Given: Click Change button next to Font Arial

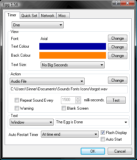Looking at the screenshot, I should (118, 38).
